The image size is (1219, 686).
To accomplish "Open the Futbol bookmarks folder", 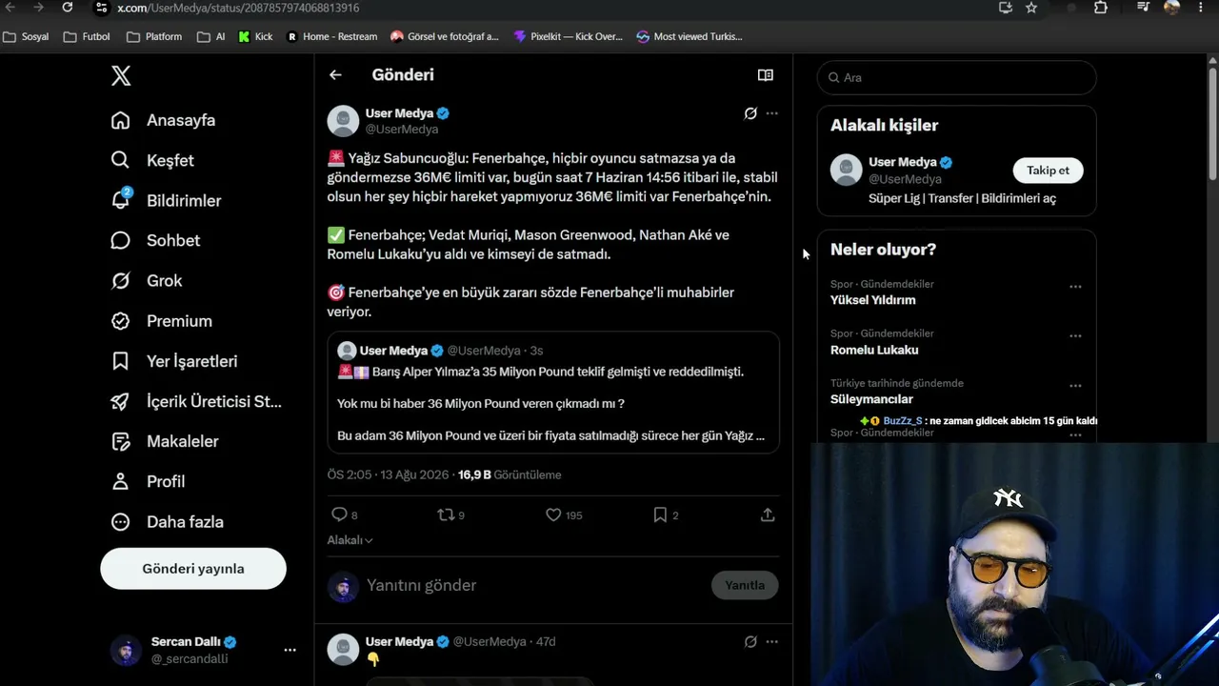I will (87, 36).
